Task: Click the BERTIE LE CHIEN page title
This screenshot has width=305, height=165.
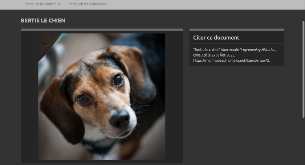Action: [43, 21]
